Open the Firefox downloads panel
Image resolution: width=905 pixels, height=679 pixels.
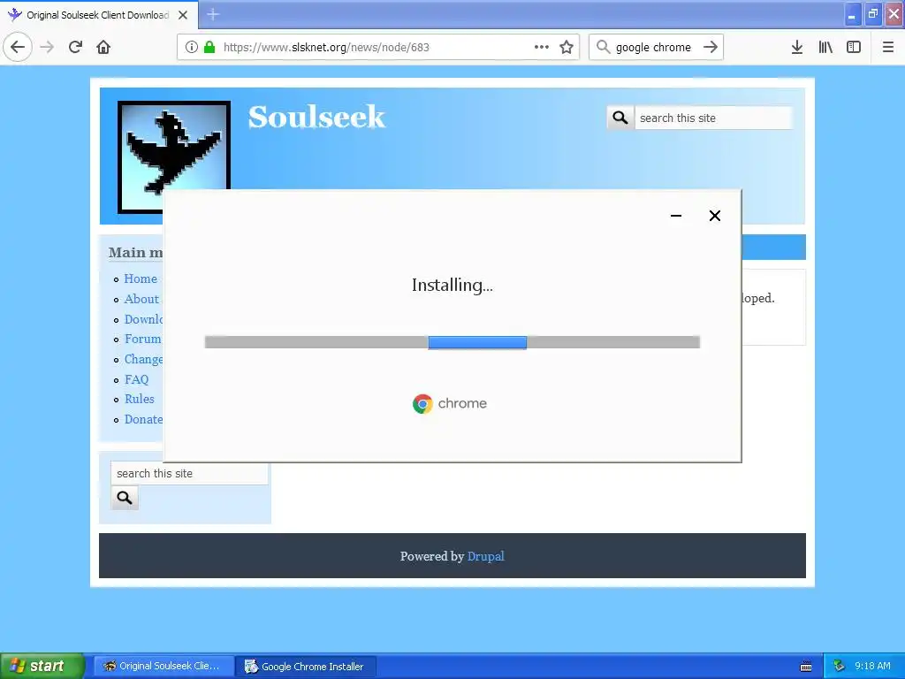click(x=797, y=47)
